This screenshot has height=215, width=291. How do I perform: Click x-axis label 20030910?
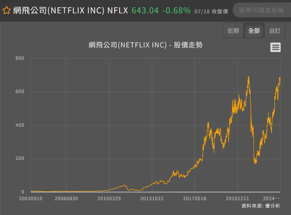click(x=30, y=199)
